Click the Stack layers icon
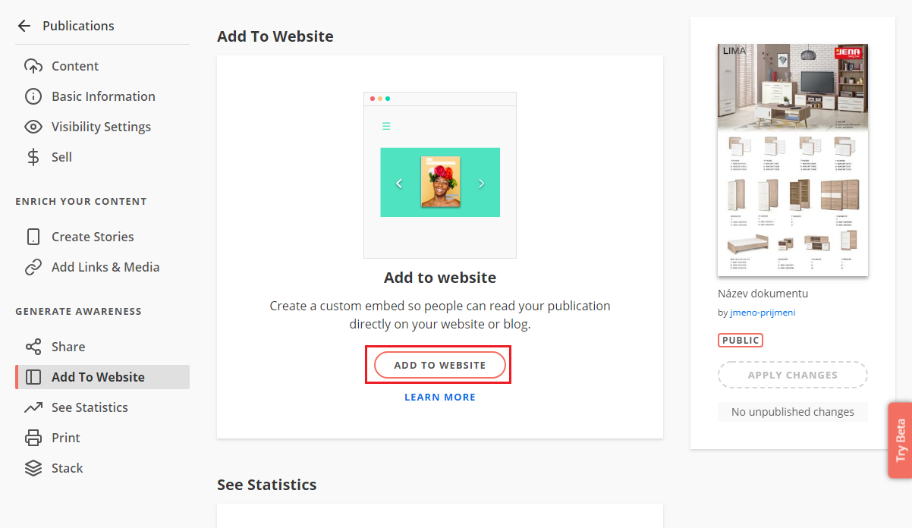This screenshot has height=528, width=912. coord(33,468)
